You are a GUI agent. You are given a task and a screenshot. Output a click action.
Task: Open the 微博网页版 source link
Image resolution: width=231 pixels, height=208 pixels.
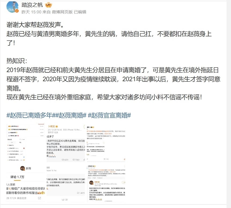click(x=62, y=12)
